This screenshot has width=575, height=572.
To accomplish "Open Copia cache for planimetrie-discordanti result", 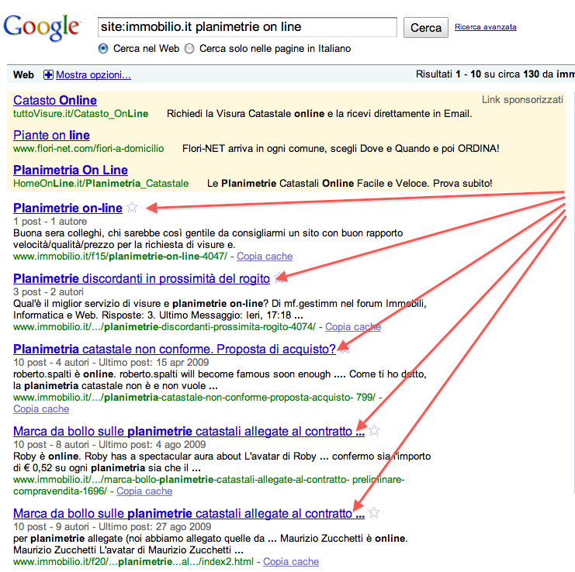I will coord(353,326).
